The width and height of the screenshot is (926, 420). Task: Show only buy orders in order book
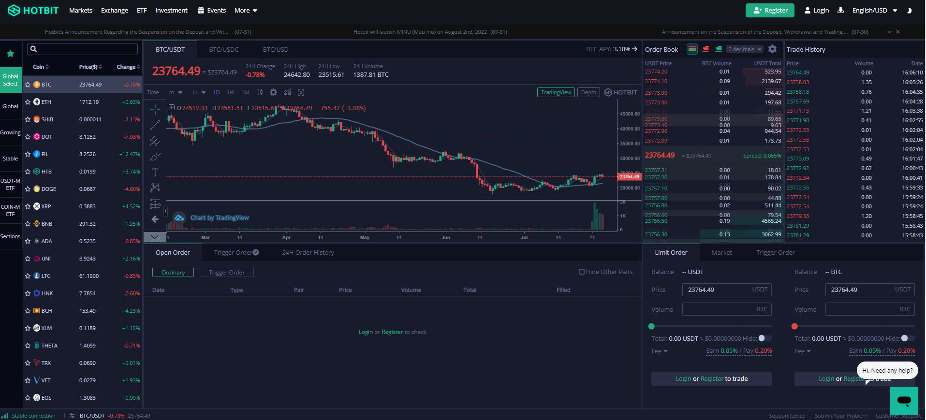click(x=719, y=49)
